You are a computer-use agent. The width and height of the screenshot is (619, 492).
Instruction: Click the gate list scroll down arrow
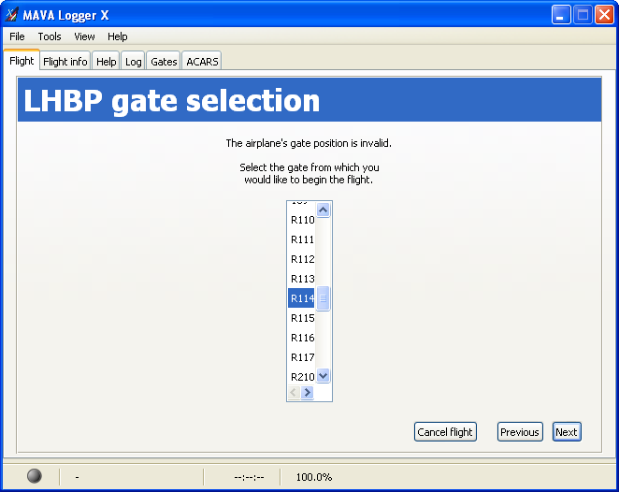click(323, 375)
